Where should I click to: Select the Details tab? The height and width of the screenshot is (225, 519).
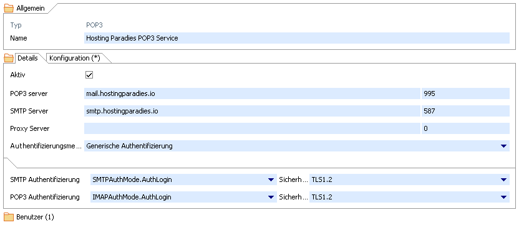(x=27, y=58)
